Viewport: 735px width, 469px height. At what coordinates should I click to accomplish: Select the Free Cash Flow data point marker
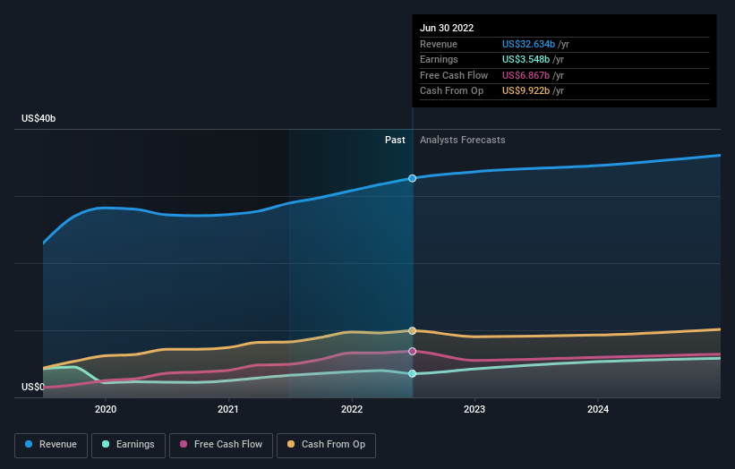click(412, 352)
